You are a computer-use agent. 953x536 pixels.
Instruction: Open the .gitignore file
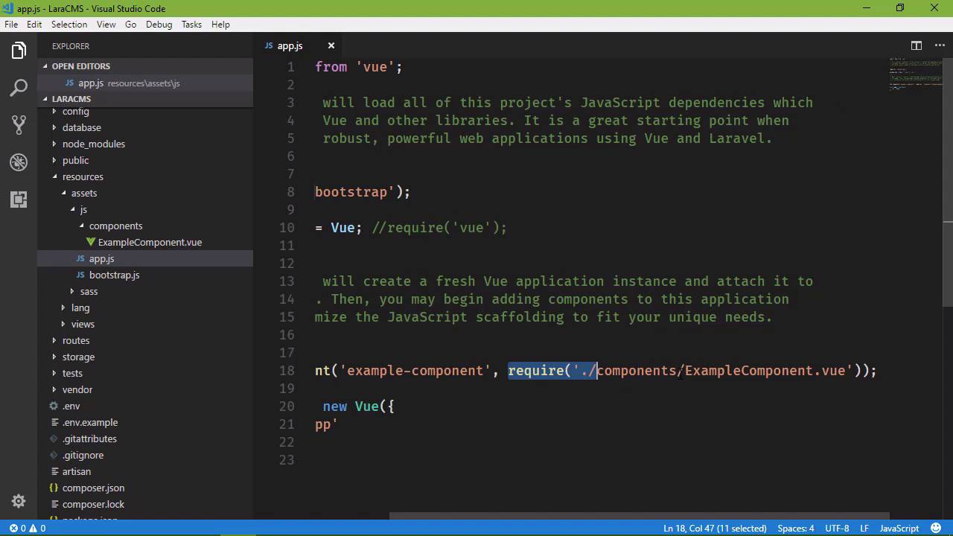[145, 455]
